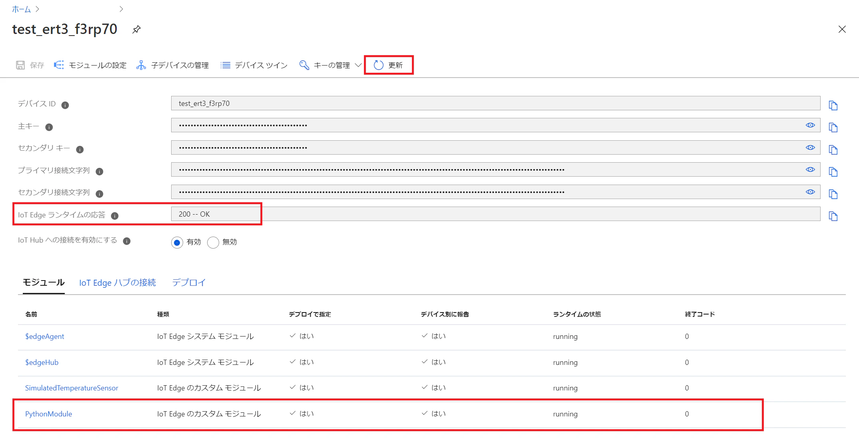Copy the 主キー value
The width and height of the screenshot is (859, 438).
(x=833, y=127)
